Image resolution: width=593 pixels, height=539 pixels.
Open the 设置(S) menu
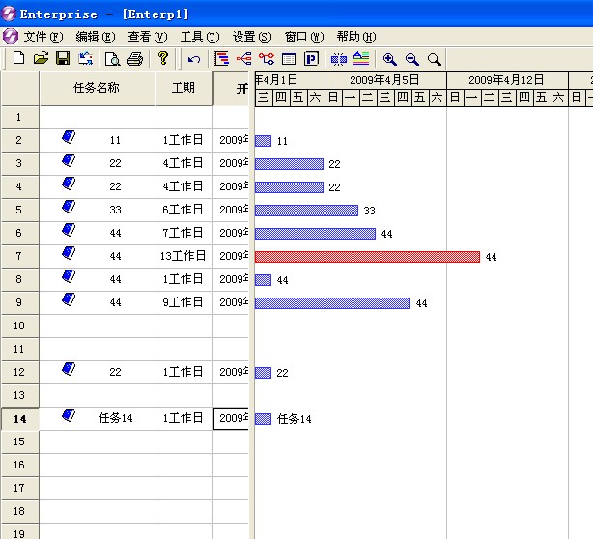pyautogui.click(x=252, y=37)
